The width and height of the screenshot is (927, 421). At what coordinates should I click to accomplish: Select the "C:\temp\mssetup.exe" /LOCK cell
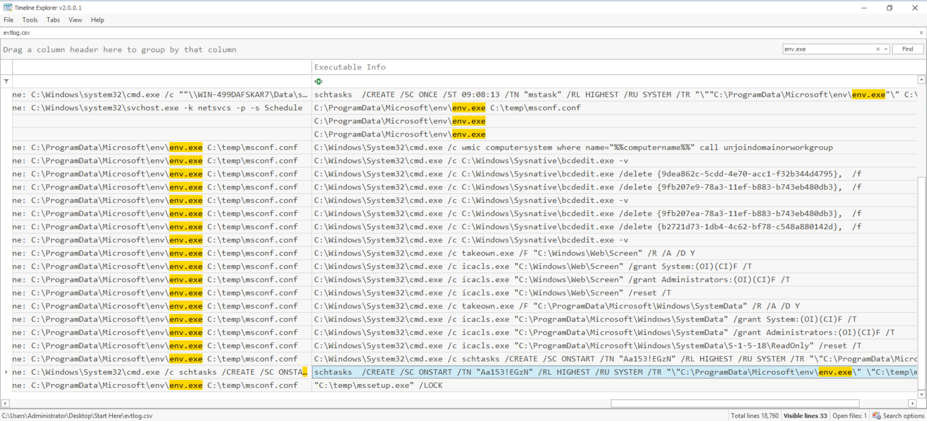click(x=614, y=385)
